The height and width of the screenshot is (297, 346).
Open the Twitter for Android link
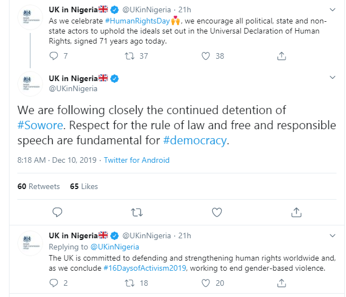(x=137, y=160)
